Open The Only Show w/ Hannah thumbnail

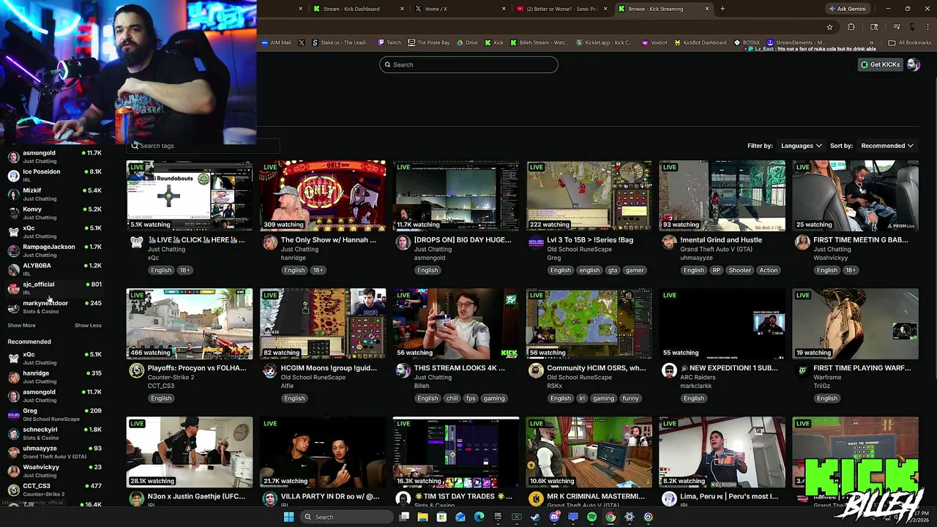(323, 195)
